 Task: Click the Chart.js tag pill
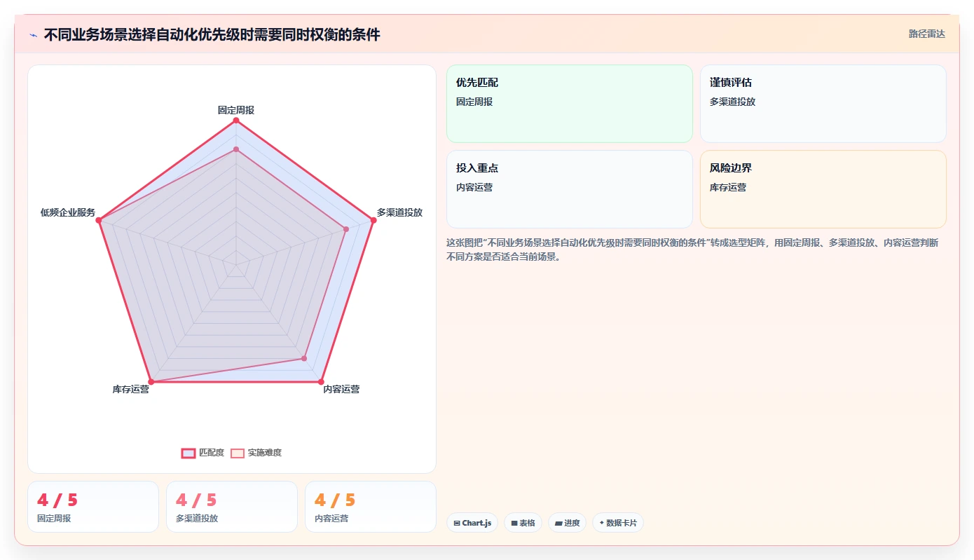(472, 523)
